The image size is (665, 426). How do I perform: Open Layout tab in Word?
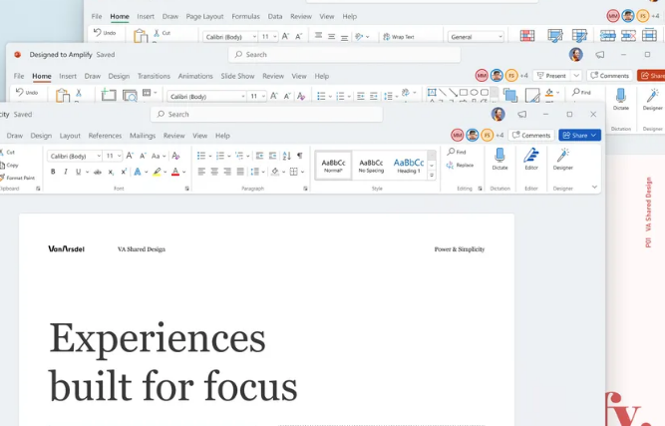pyautogui.click(x=70, y=136)
